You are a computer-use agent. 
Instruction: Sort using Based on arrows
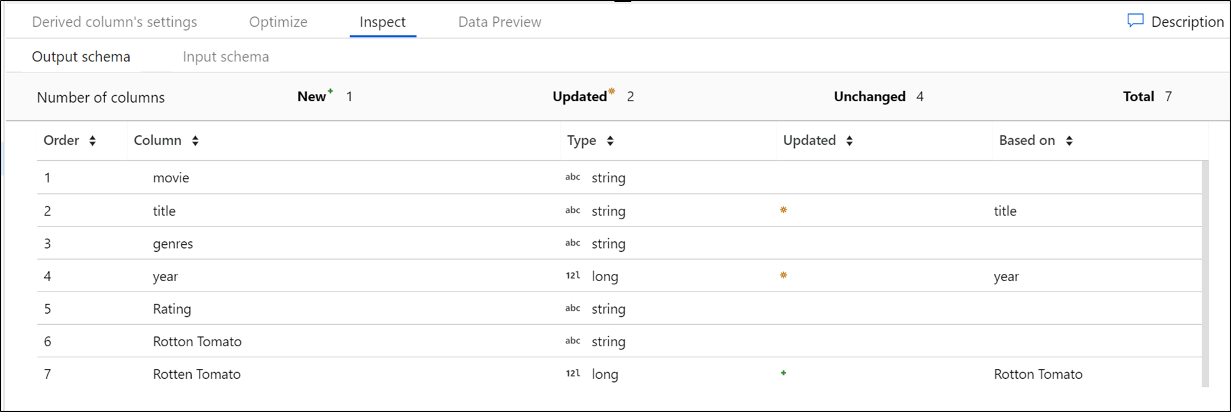1069,141
